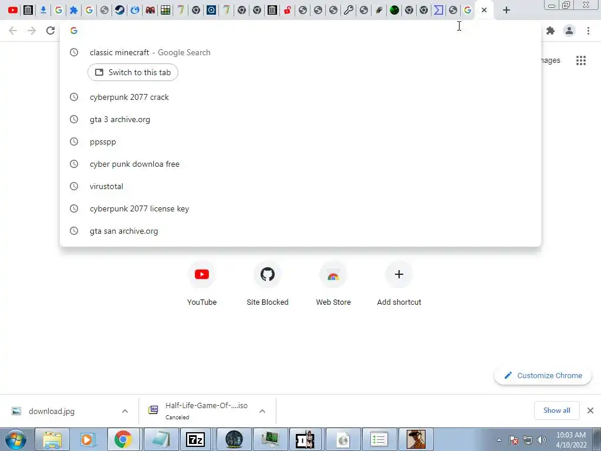Screen dimensions: 601x451
Task: Close the downloads bar
Action: pyautogui.click(x=590, y=410)
